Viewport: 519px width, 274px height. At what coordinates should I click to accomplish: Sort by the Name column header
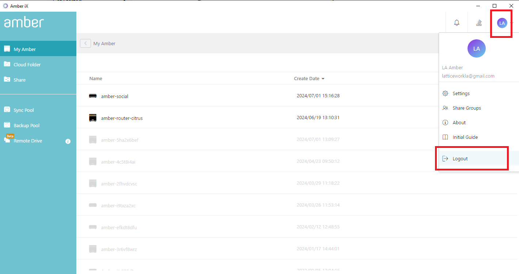[x=96, y=78]
